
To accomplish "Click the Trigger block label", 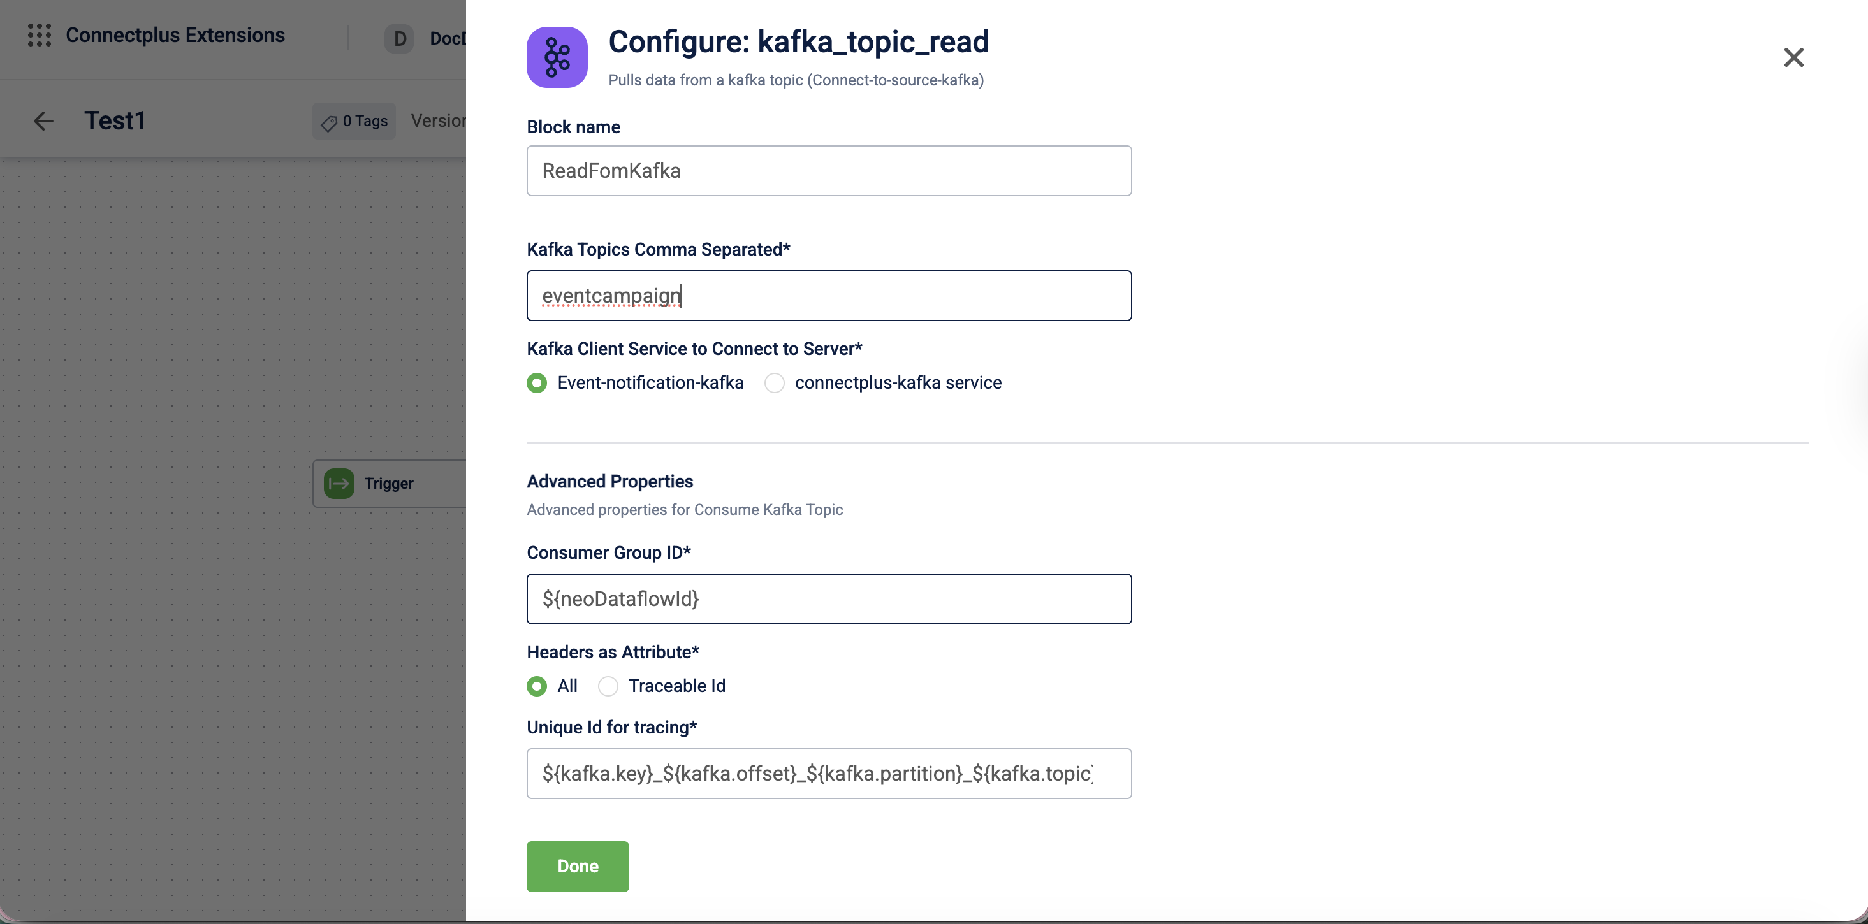I will (389, 484).
